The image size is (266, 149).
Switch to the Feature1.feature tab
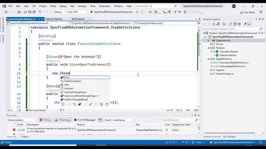click(x=54, y=19)
